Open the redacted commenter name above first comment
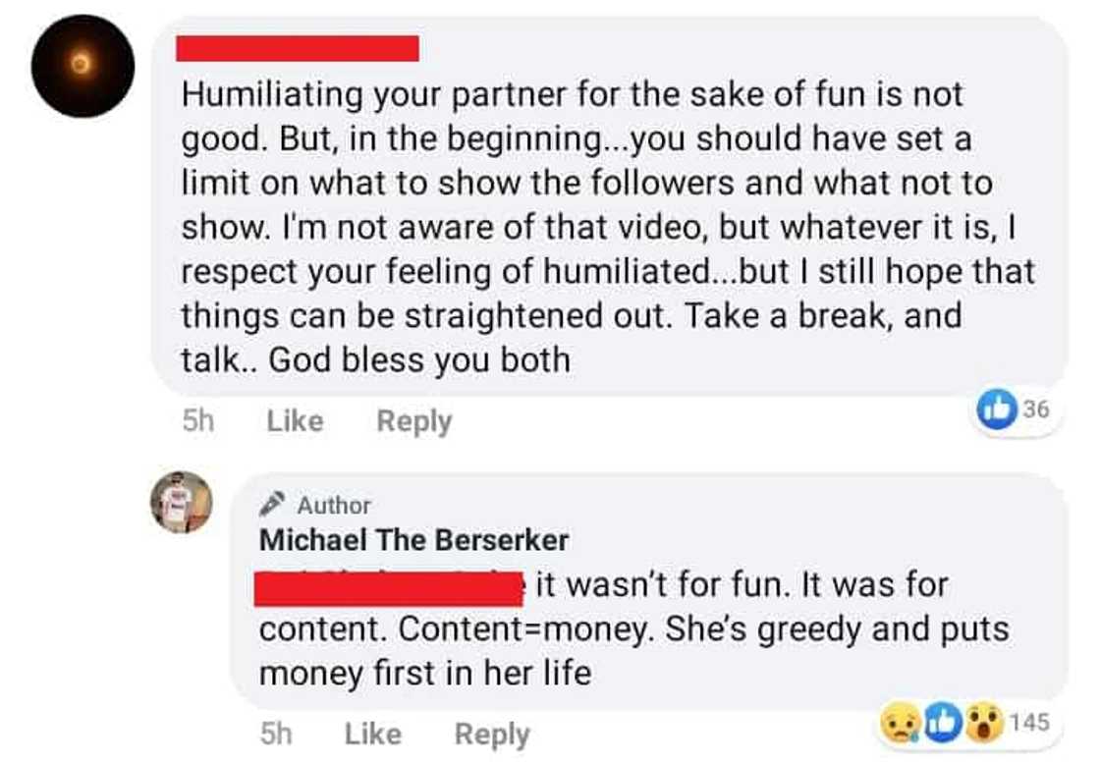Screen dimensions: 1100x764 pos(298,48)
